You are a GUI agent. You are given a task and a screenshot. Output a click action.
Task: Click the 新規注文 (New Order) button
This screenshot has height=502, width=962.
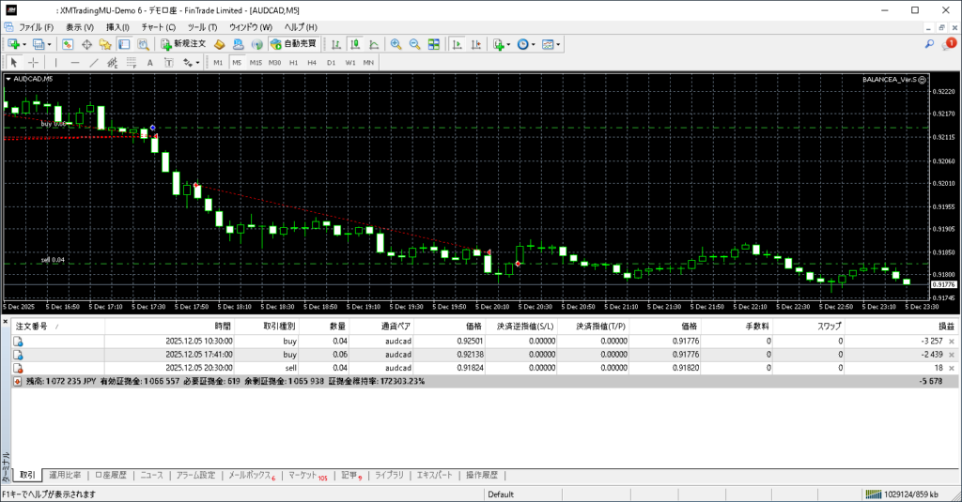point(182,44)
